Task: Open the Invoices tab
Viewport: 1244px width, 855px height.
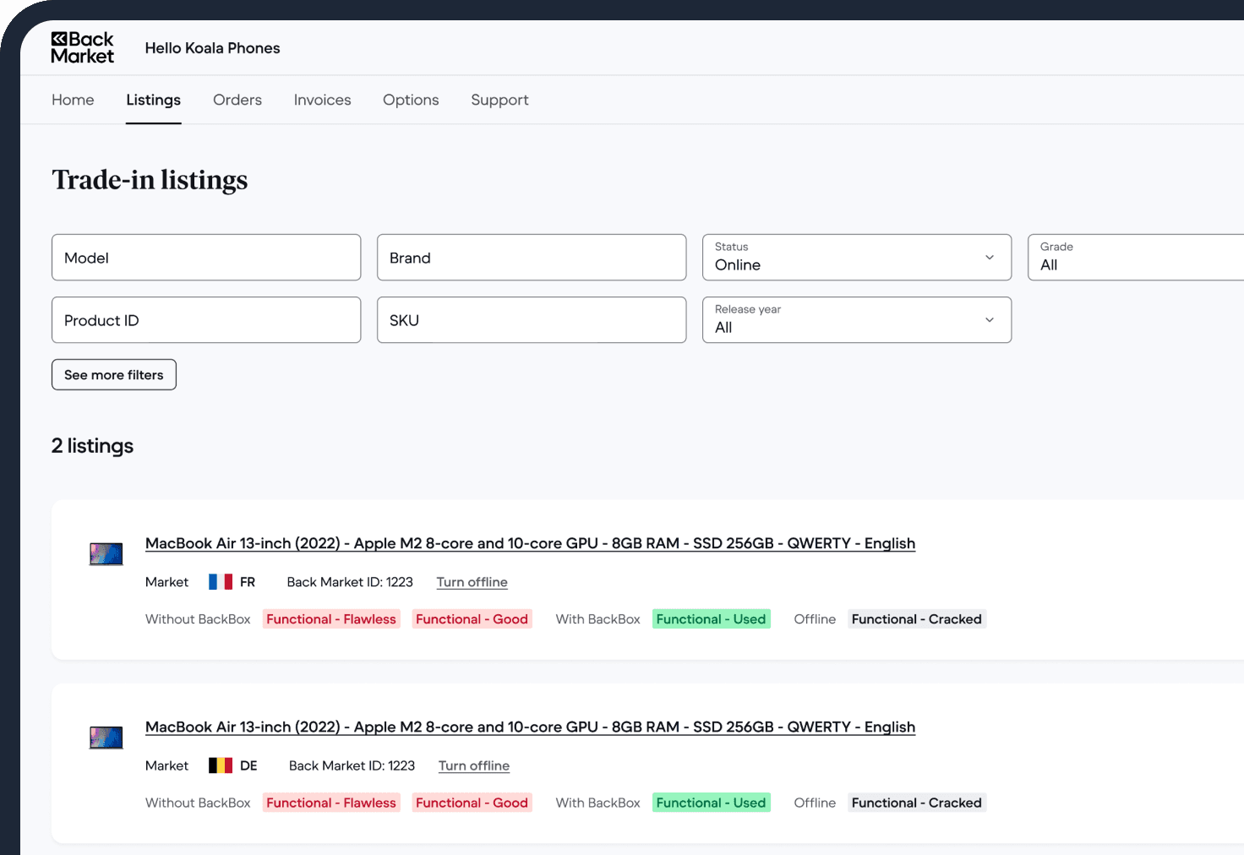Action: (322, 100)
